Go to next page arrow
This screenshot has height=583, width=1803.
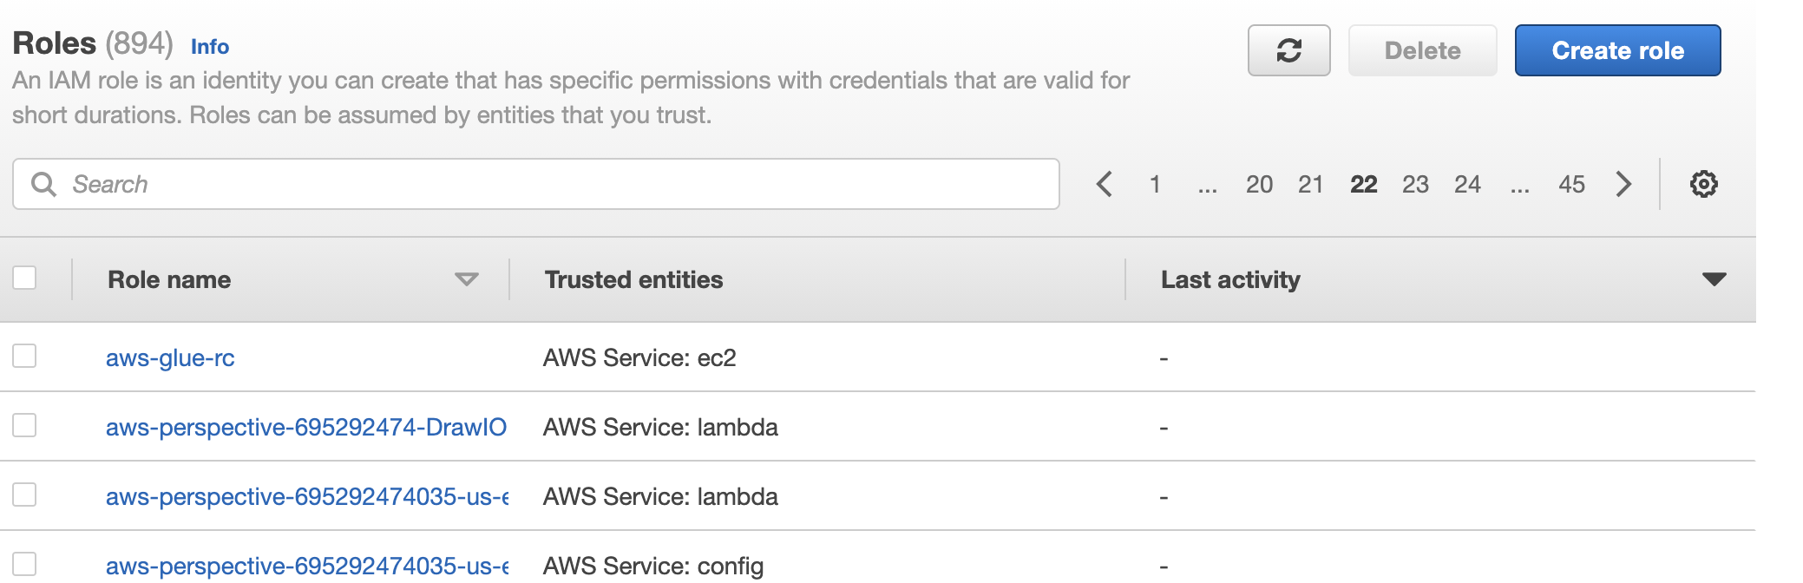(1623, 184)
